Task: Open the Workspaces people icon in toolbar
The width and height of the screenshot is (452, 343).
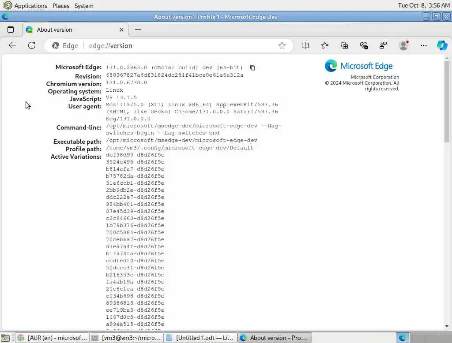Action: (383, 45)
